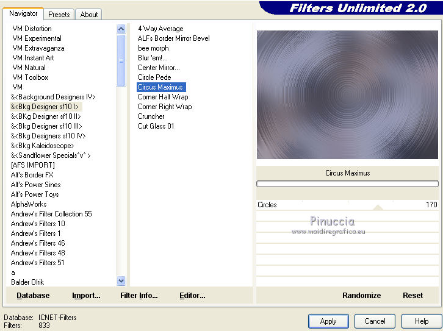Select Andrew's Filter Collection 55

pyautogui.click(x=51, y=214)
